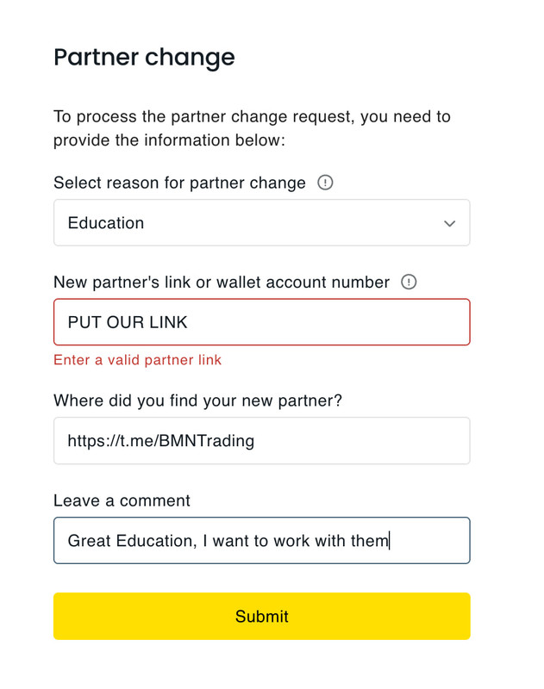Click the Submit text on the button
This screenshot has height=689, width=544.
click(261, 617)
